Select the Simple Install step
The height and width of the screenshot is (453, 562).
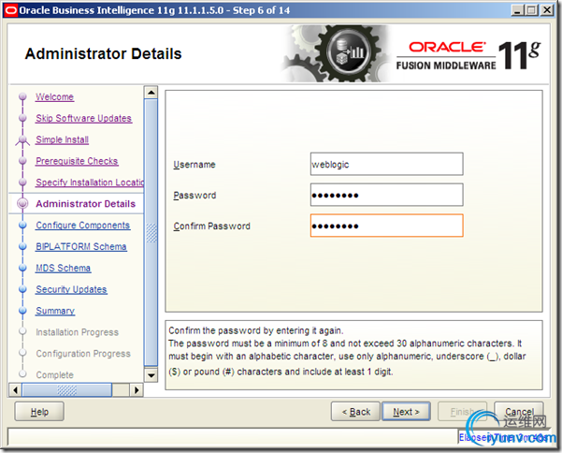pyautogui.click(x=62, y=139)
